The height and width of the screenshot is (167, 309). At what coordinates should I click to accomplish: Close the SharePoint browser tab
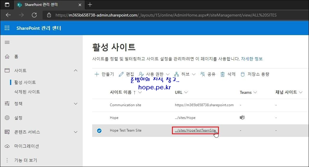pos(80,5)
